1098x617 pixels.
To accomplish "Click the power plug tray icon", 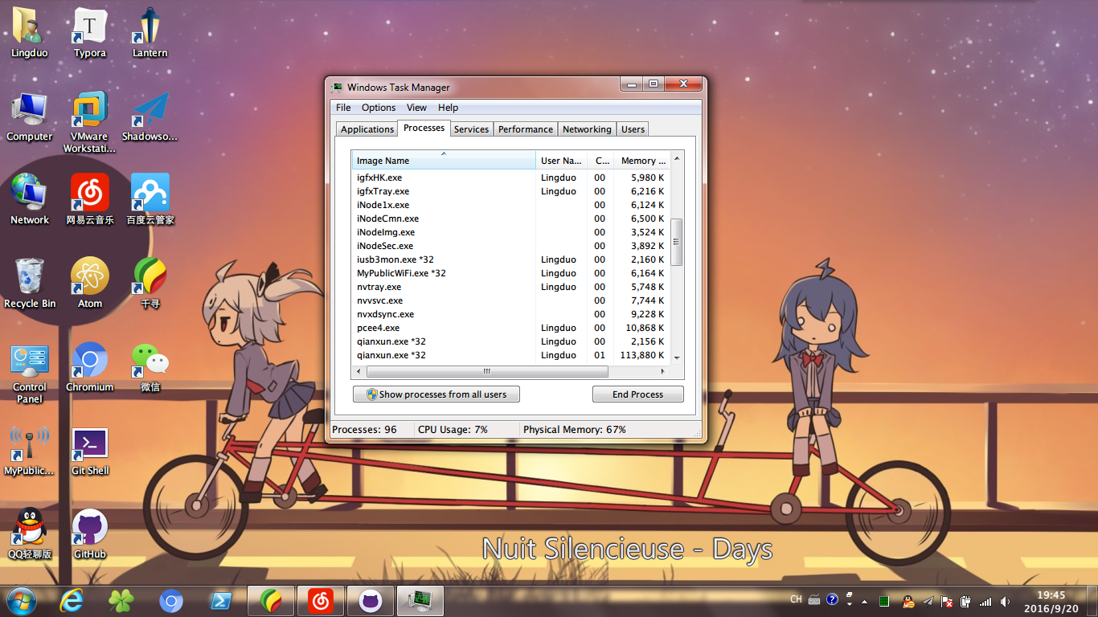I will pos(966,601).
